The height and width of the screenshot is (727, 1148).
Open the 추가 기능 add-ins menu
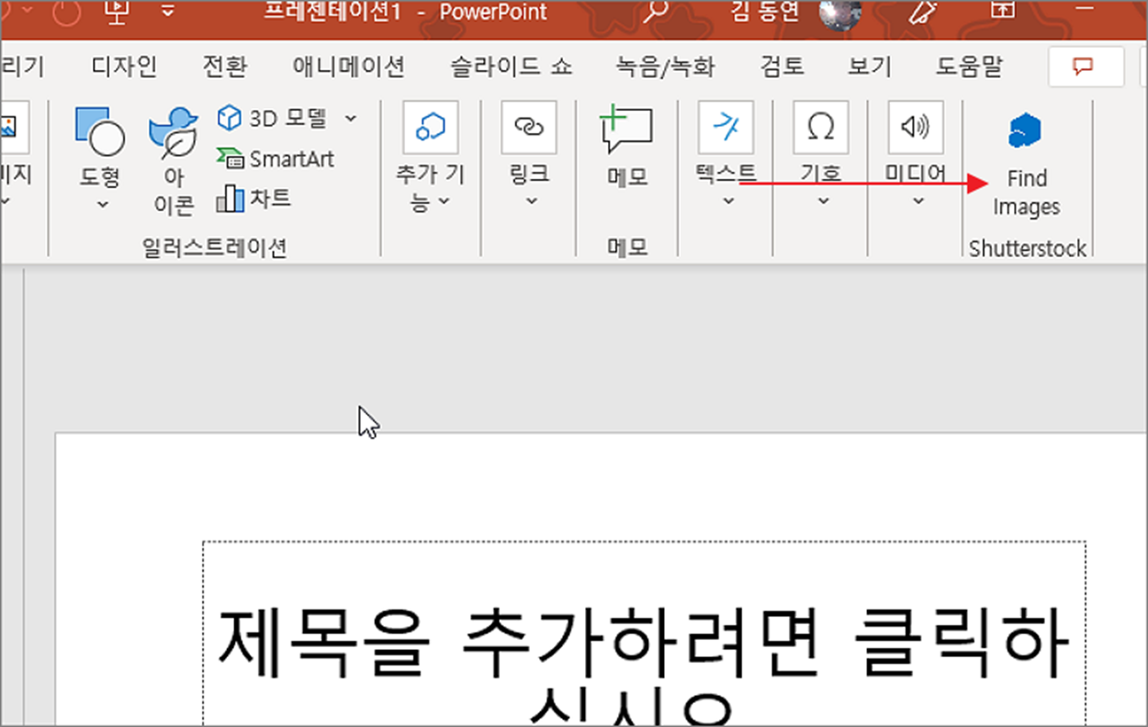click(x=431, y=158)
